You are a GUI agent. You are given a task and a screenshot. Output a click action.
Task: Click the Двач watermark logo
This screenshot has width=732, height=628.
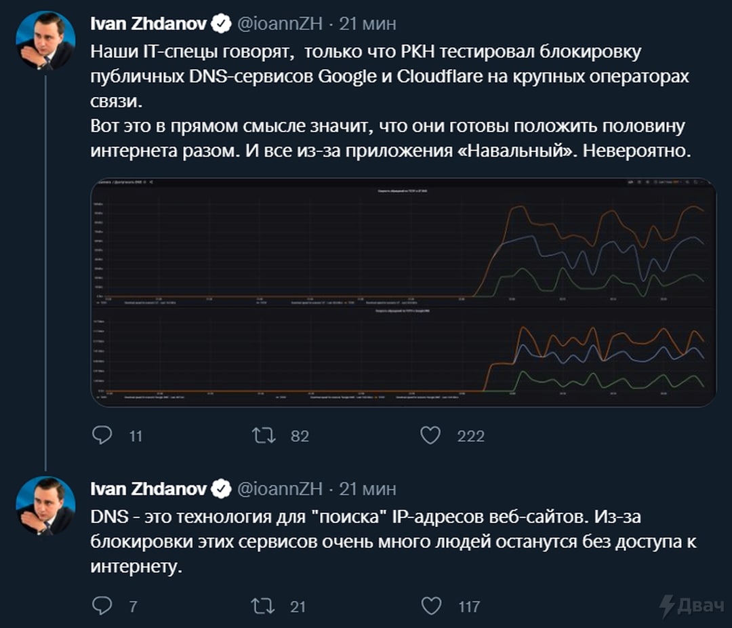[x=692, y=606]
